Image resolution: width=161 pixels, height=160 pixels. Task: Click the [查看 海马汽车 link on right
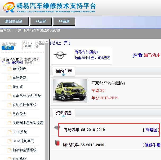tap(147, 55)
